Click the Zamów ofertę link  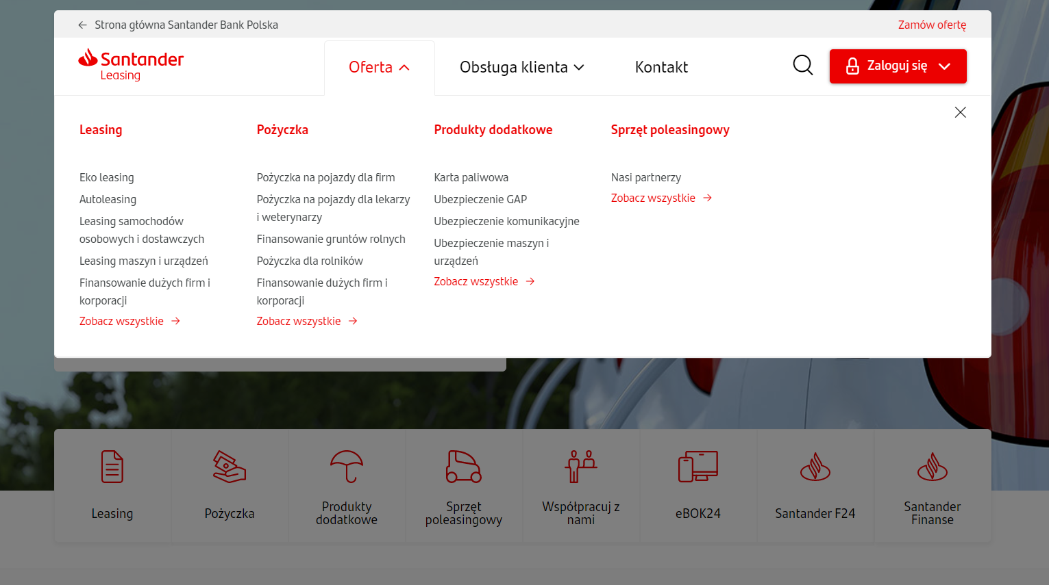tap(932, 25)
